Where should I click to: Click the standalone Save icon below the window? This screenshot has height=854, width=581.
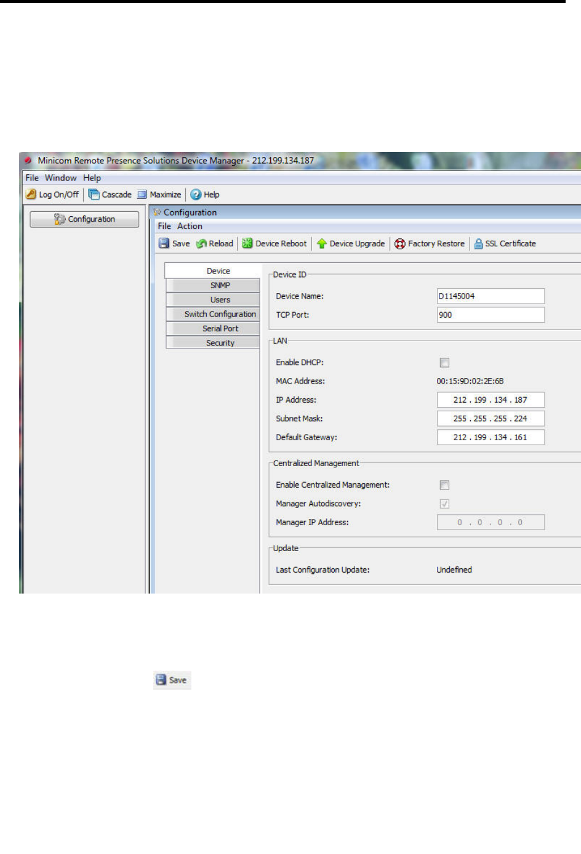pyautogui.click(x=172, y=680)
